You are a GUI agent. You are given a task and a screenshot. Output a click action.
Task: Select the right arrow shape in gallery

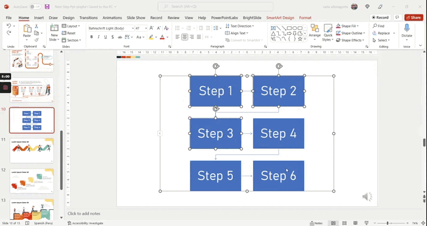click(x=289, y=33)
